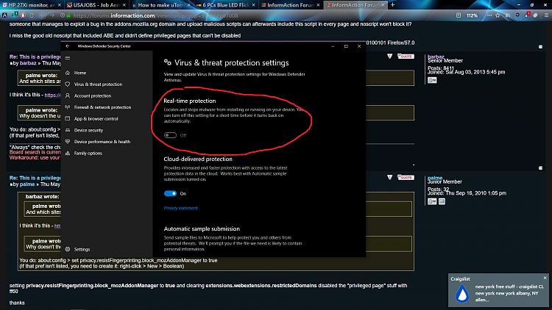This screenshot has height=310, width=552.
Task: Click email icon under palme's profile
Action: [x=442, y=201]
